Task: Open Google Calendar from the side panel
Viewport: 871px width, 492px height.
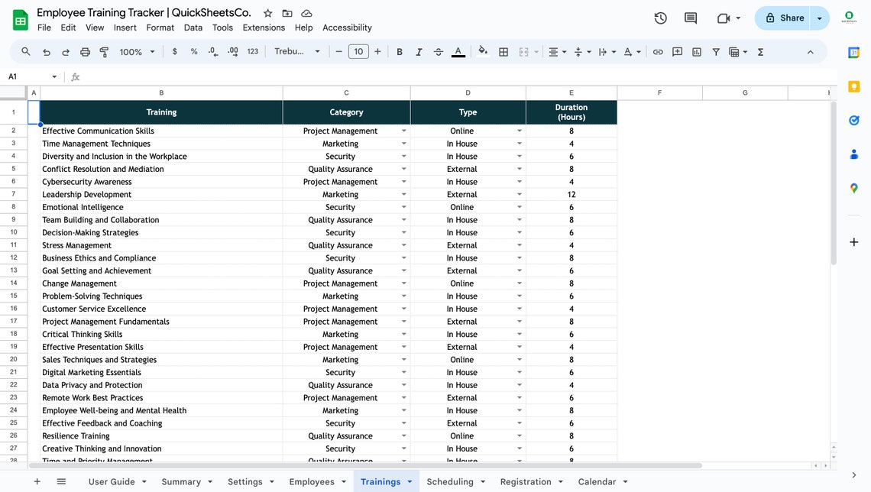Action: 853,53
